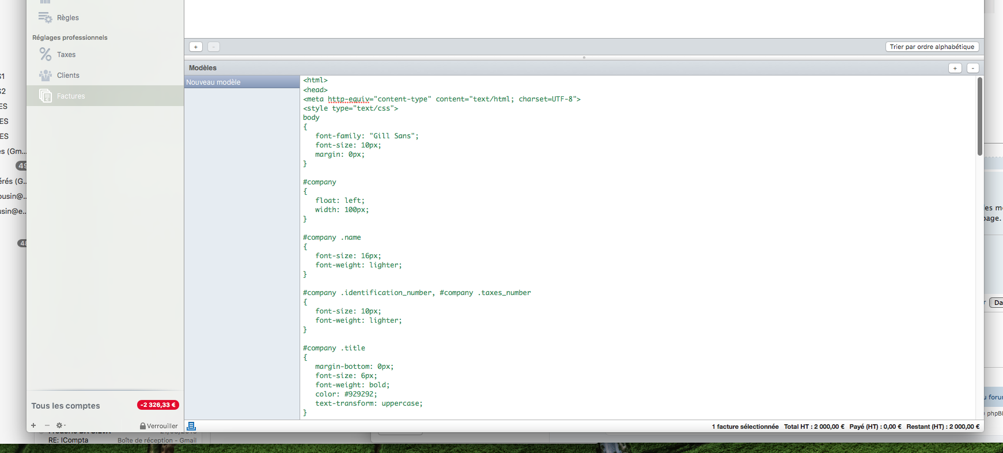
Task: Open the gear actions menu
Action: [60, 425]
